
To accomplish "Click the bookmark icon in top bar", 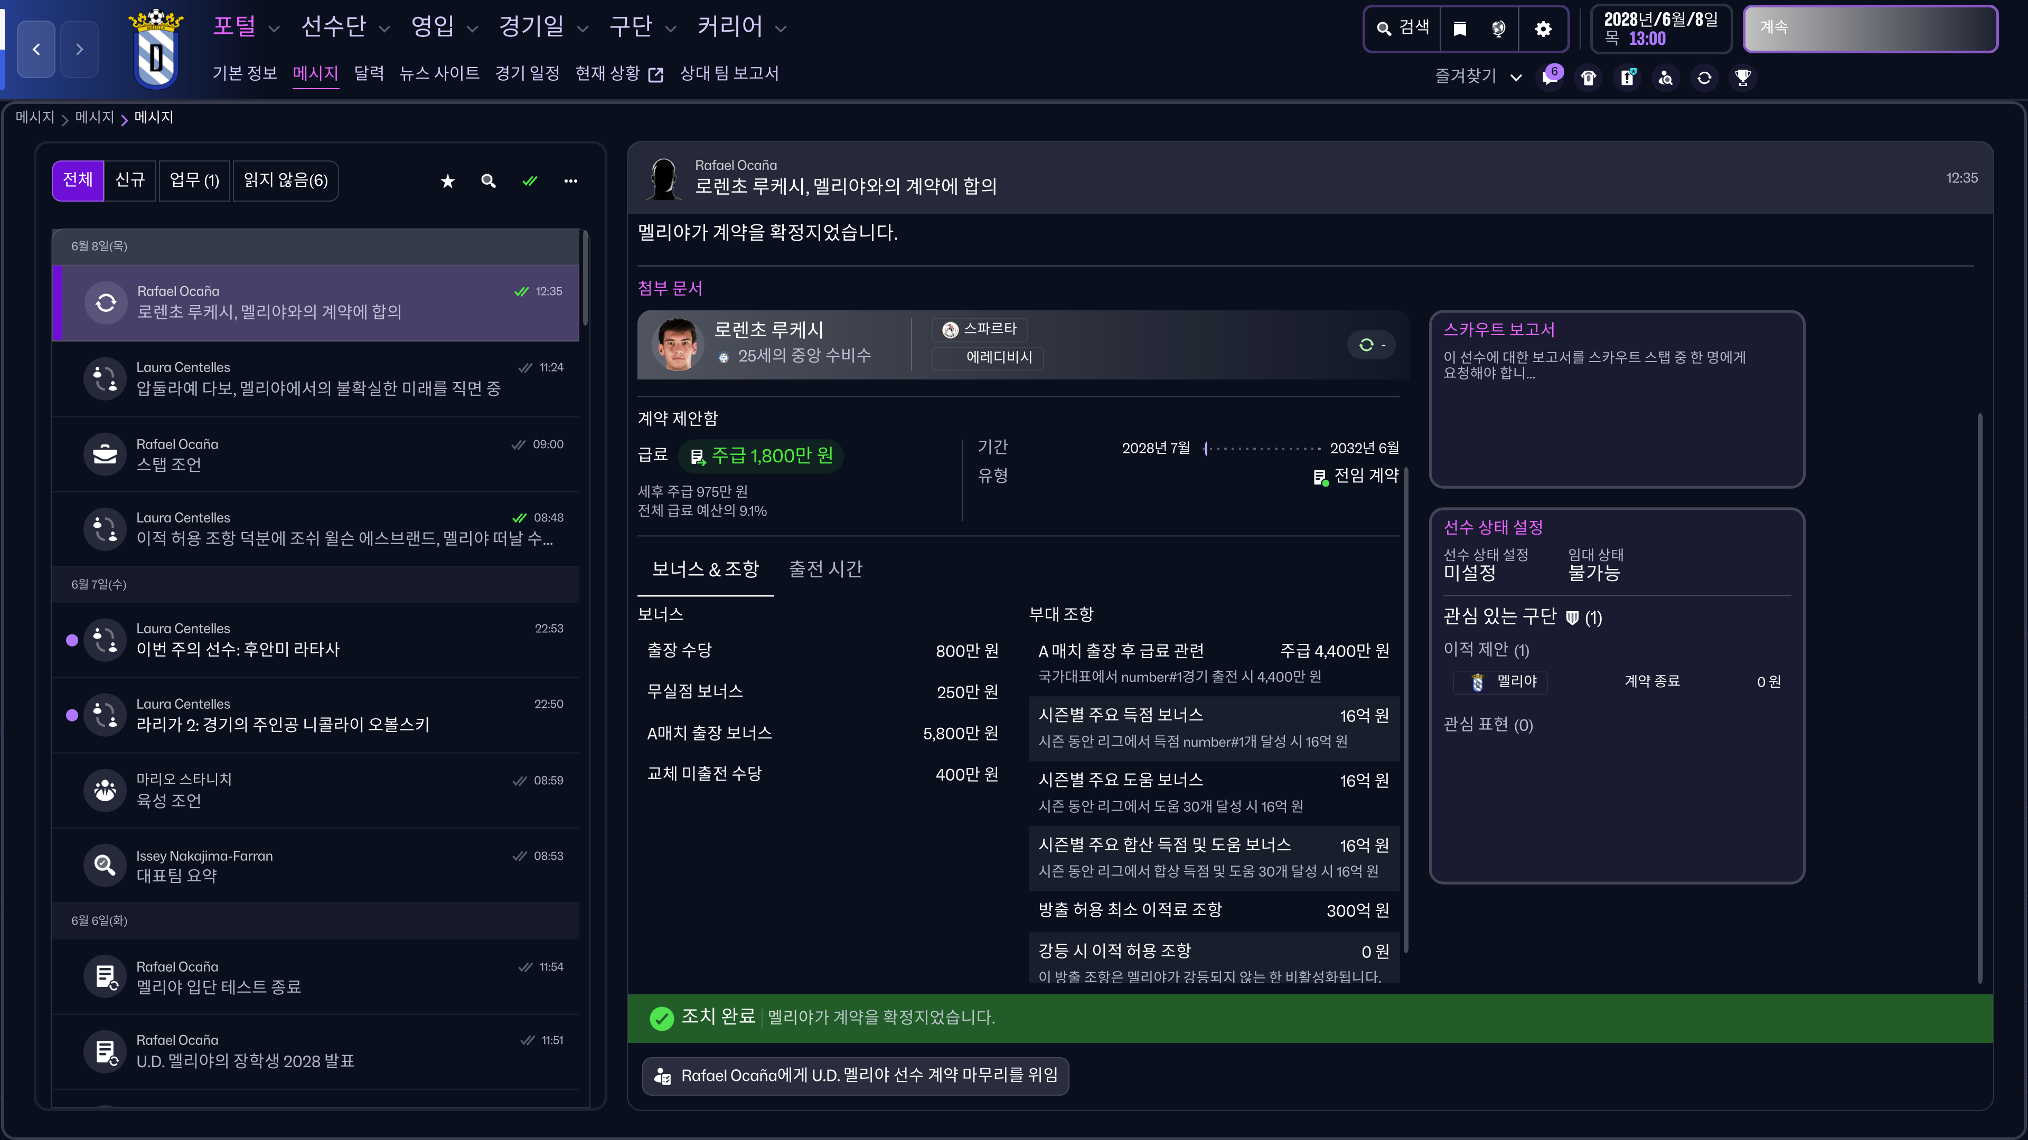I will [x=1460, y=30].
